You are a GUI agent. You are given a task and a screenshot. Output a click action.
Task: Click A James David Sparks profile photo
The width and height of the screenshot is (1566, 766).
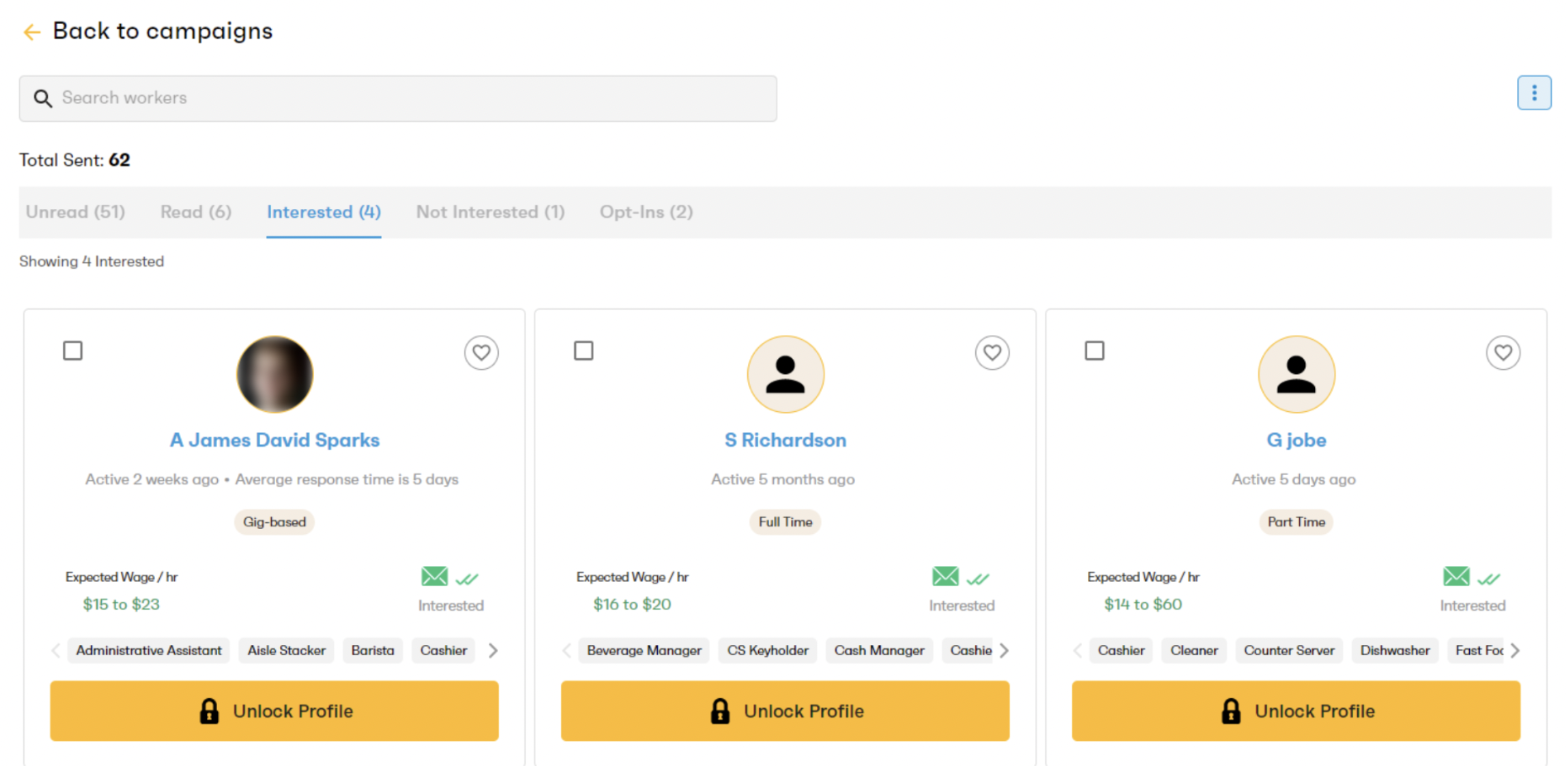coord(275,374)
